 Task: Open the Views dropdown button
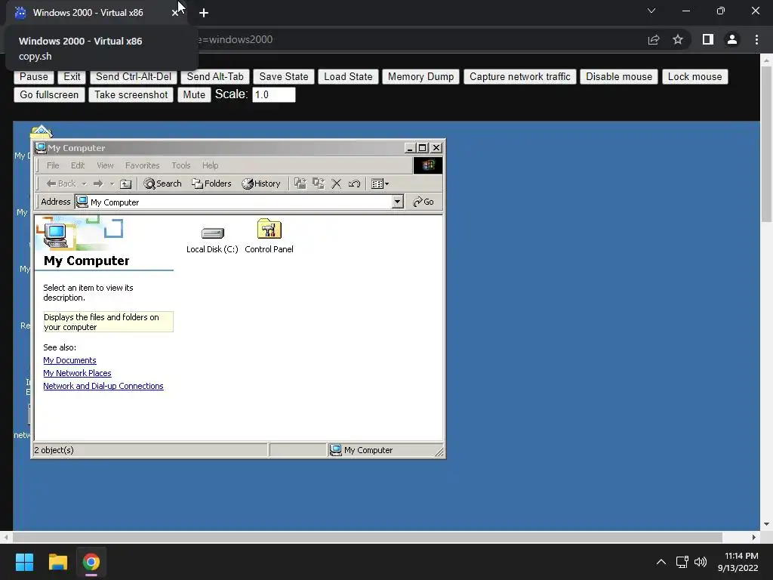click(x=380, y=184)
